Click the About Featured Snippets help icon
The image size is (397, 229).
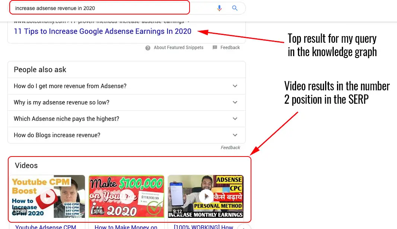148,48
